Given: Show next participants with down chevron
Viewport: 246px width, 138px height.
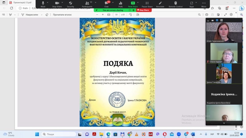Looking at the screenshot, I should [x=224, y=123].
